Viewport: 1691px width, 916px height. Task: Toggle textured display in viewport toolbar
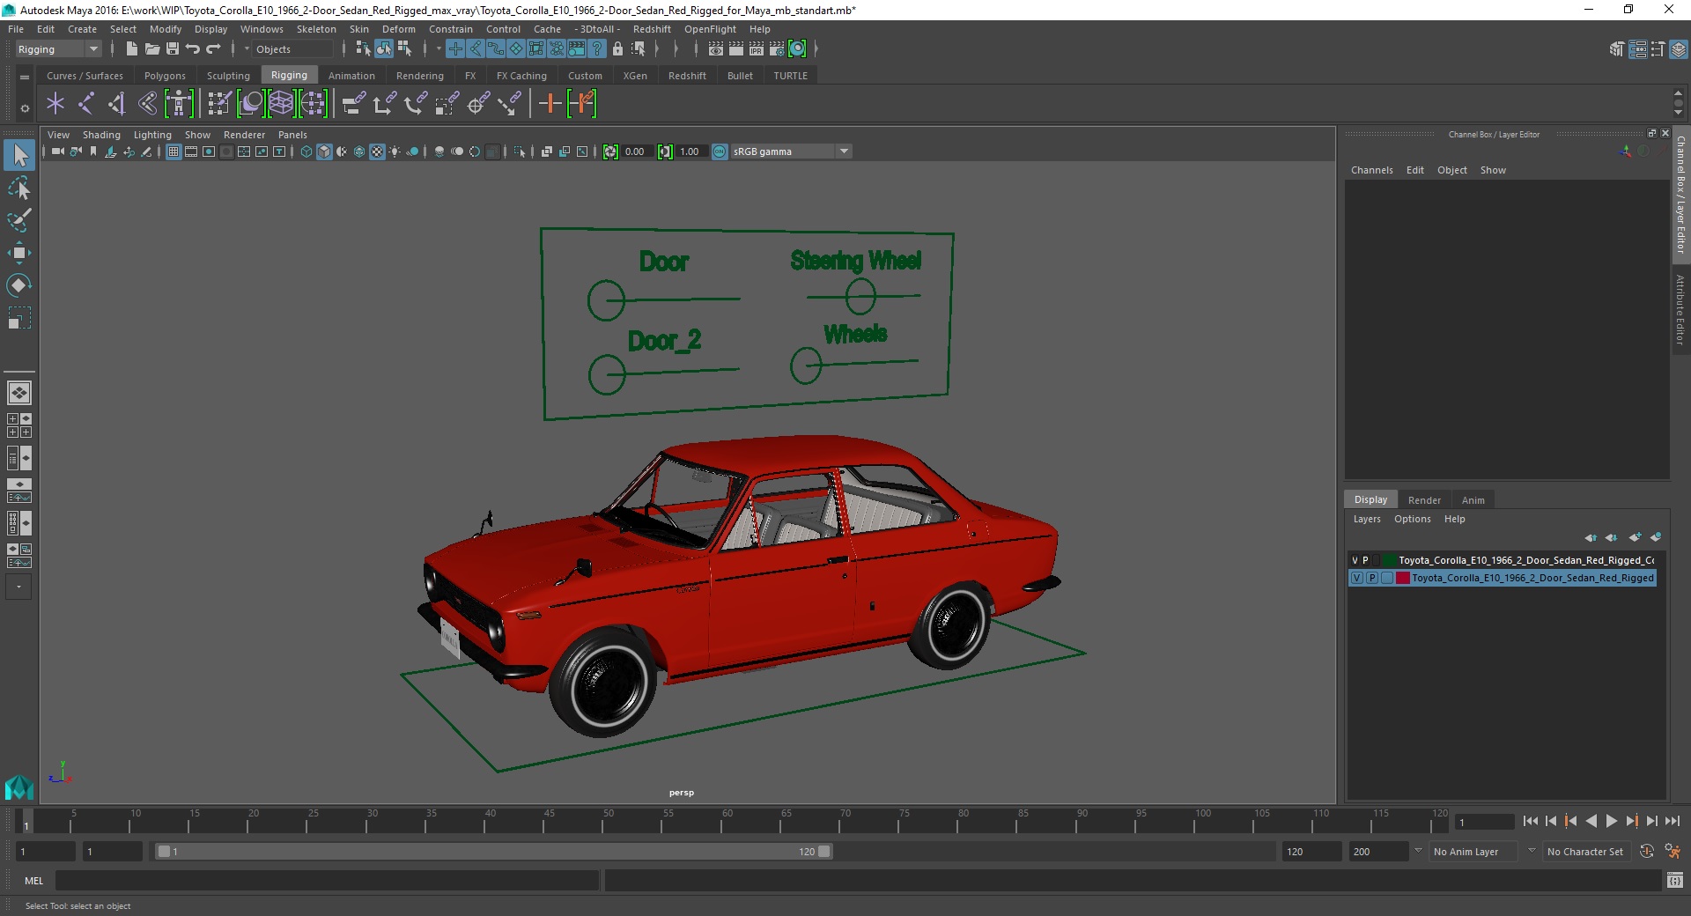point(377,151)
